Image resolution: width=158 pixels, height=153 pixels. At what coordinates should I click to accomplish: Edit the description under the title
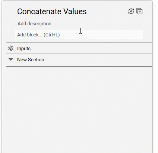click(36, 23)
